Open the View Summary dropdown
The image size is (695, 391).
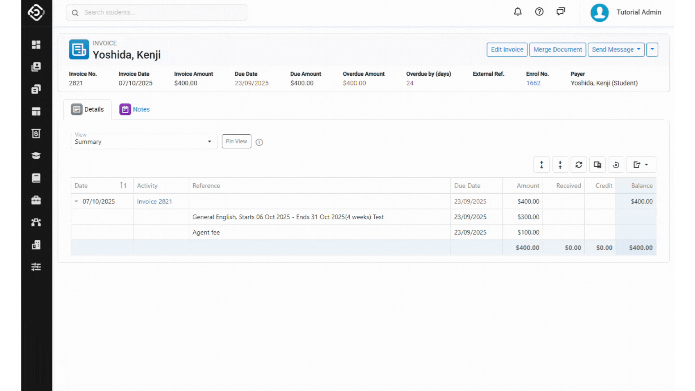tap(144, 142)
